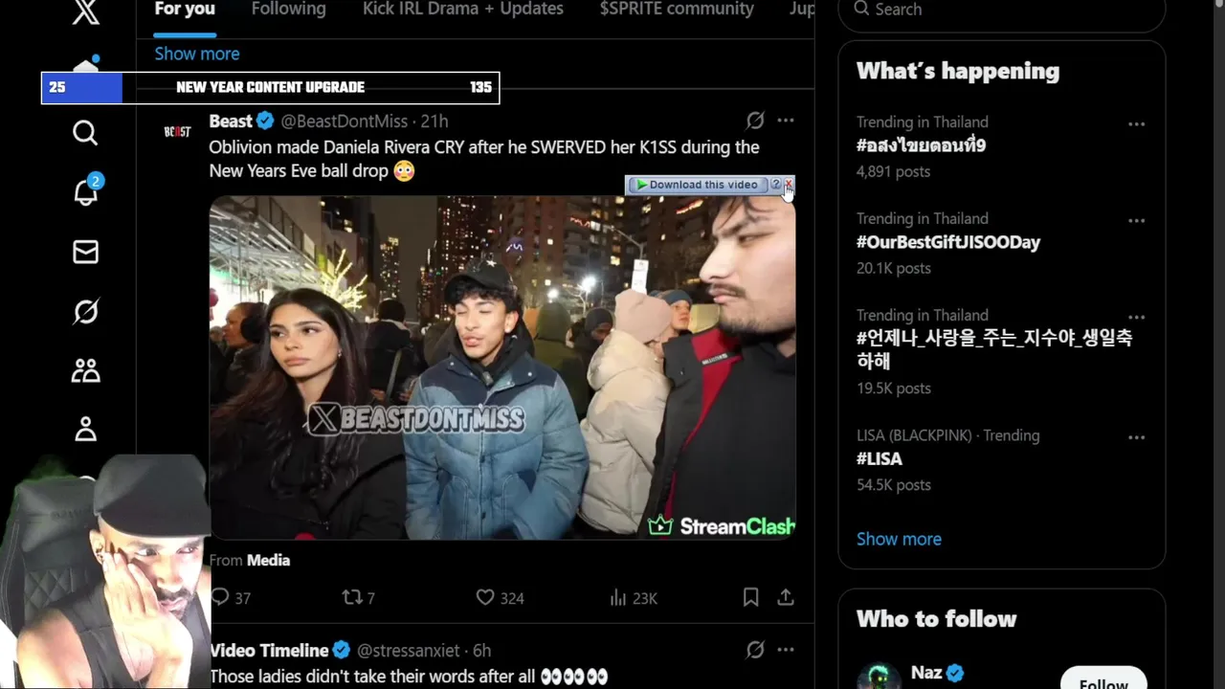Open the Explore search sidebar icon
Screen dimensions: 1225x689
[x=85, y=132]
